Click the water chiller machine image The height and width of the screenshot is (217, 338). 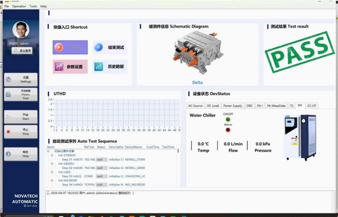tap(300, 137)
